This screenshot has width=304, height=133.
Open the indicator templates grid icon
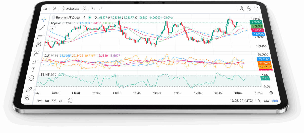[84, 9]
